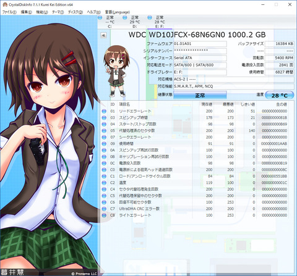Click the 生の値 column header

click(x=282, y=104)
